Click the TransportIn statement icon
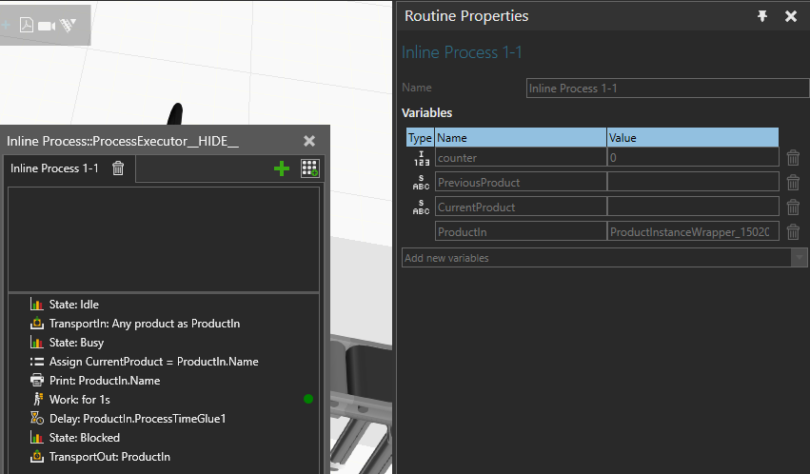The height and width of the screenshot is (474, 810). click(x=37, y=324)
